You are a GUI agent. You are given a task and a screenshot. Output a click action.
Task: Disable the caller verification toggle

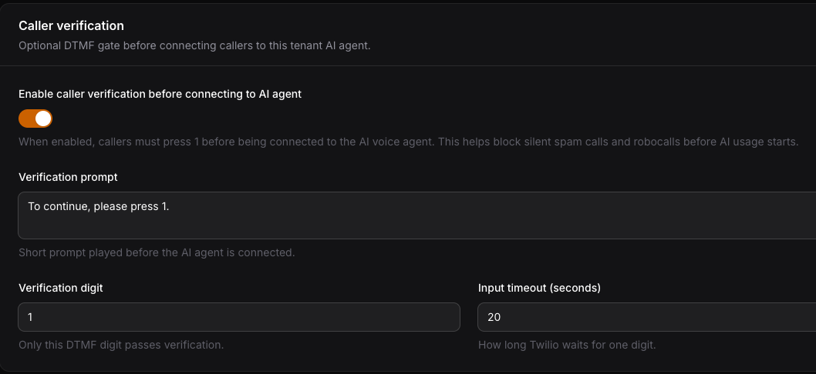pos(35,119)
